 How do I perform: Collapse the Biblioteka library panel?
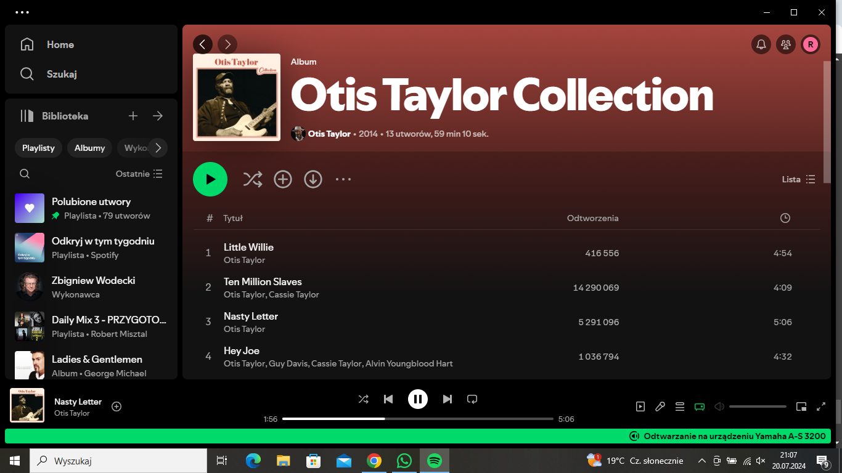(x=54, y=116)
